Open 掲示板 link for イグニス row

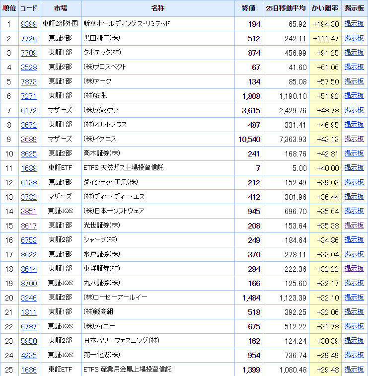pos(354,139)
